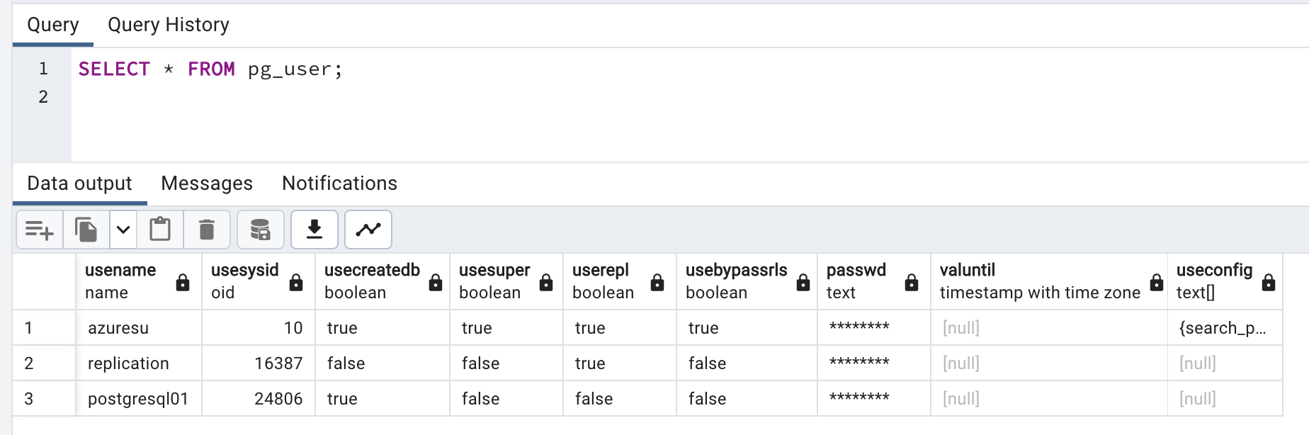This screenshot has height=435, width=1309.
Task: Click into the SQL query editor line
Action: [x=425, y=69]
